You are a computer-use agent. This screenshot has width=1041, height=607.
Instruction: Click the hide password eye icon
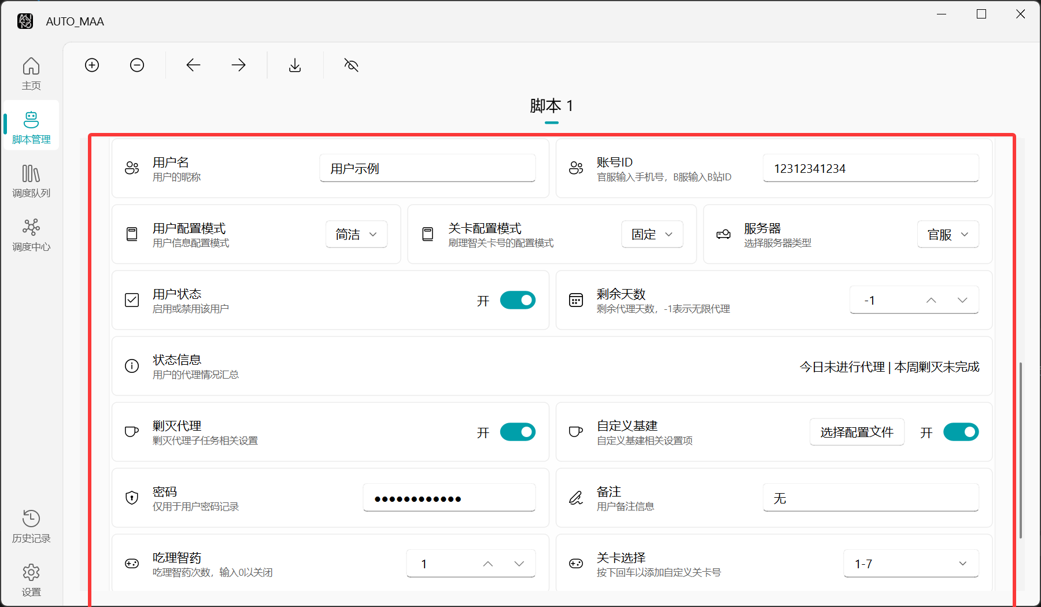(351, 65)
